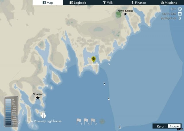Screen dimensions: 184x131
Task: Click the 100m swatch in depth legend
Action: click(x=8, y=106)
